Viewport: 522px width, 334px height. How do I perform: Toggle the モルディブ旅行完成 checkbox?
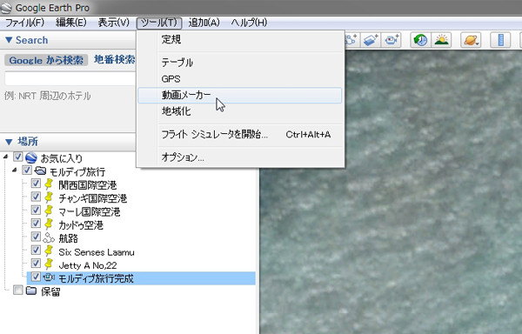36,277
